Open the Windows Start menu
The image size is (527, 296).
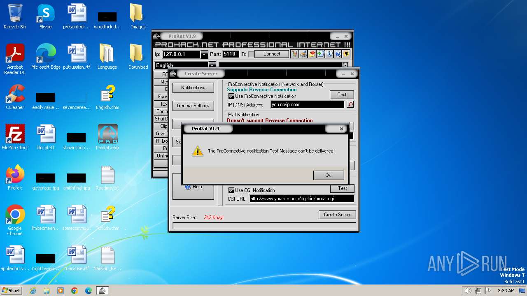coord(11,290)
